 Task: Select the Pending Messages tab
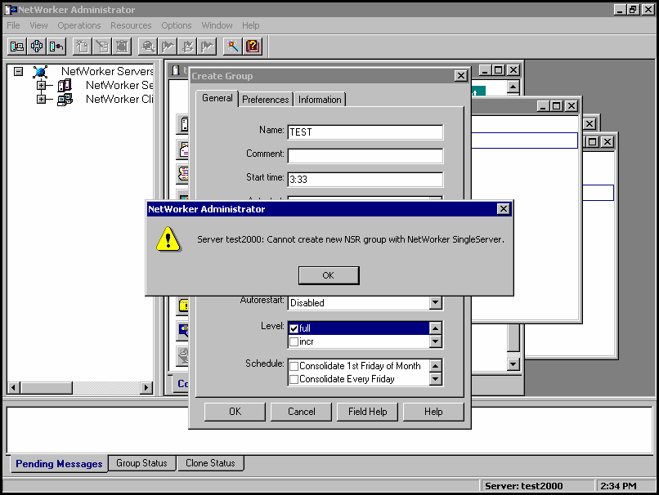[59, 464]
